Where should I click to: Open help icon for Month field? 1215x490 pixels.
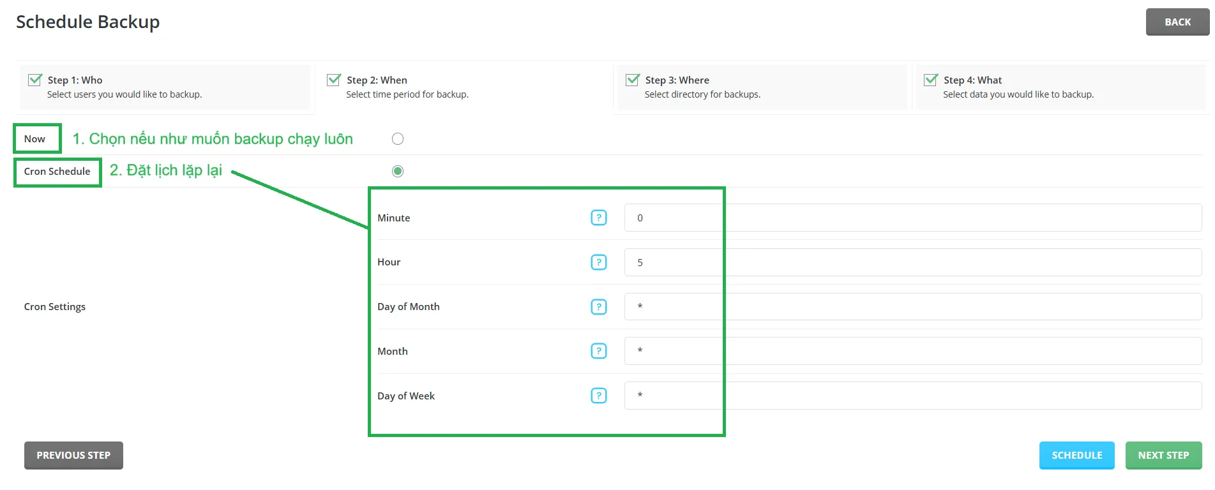pyautogui.click(x=599, y=351)
